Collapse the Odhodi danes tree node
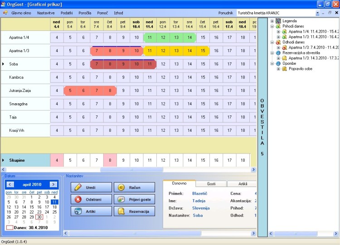The image size is (340, 245). pos(272,43)
